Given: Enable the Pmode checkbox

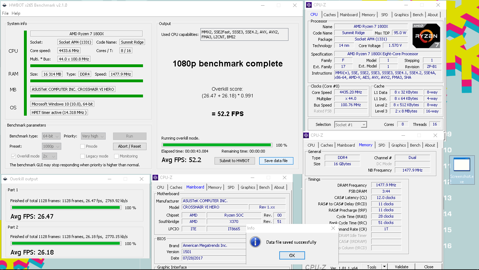Looking at the screenshot, I should tap(82, 146).
